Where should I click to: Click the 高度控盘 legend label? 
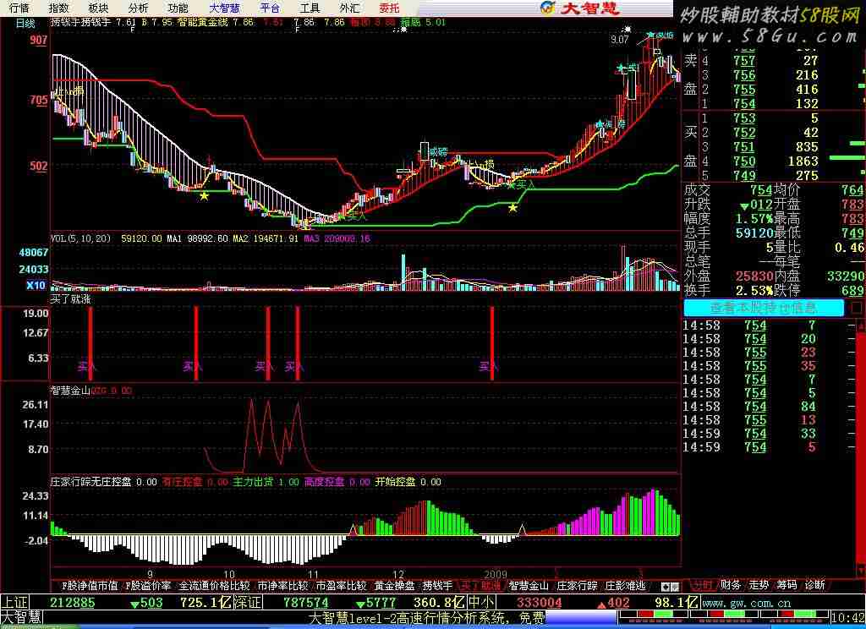coord(324,482)
